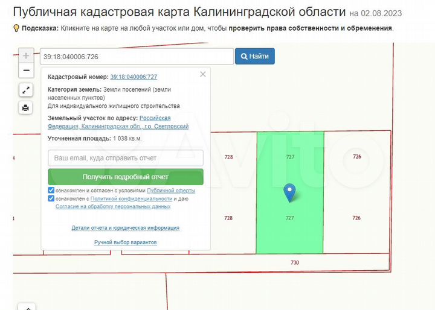Image resolution: width=435 pixels, height=310 pixels.
Task: Click the lightbulb hint icon
Action: coord(16,28)
